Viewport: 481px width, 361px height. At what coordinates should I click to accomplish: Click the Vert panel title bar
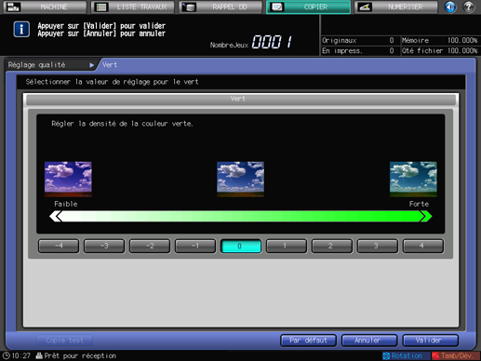(241, 99)
